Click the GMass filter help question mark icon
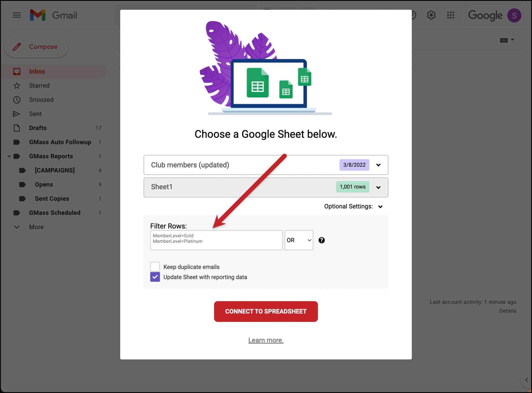 (322, 240)
